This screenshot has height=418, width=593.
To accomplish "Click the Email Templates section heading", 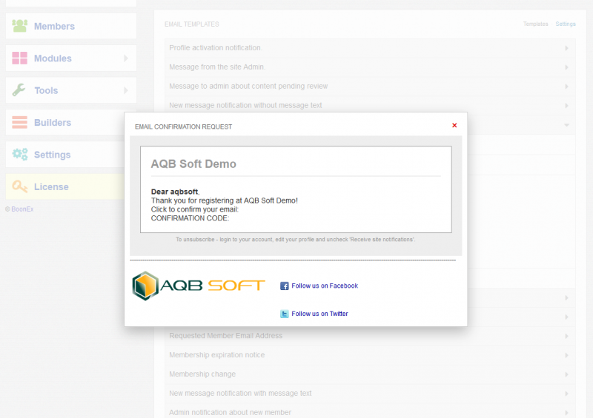I will click(x=192, y=24).
